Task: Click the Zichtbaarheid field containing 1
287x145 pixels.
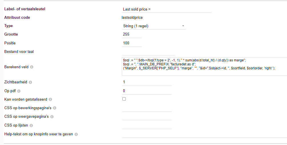Action: 147,82
